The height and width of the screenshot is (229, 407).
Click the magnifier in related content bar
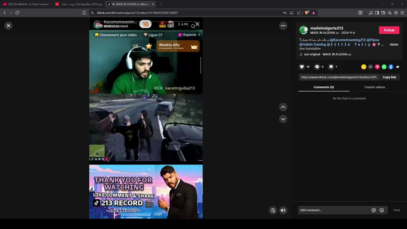tap(193, 26)
